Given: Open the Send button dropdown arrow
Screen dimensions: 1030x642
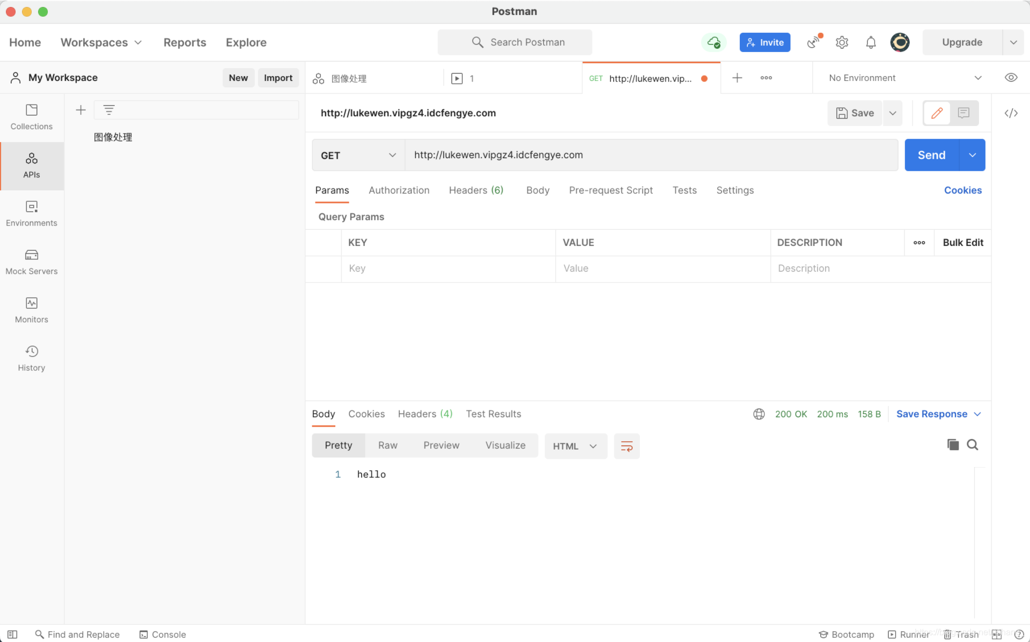Looking at the screenshot, I should pos(972,155).
